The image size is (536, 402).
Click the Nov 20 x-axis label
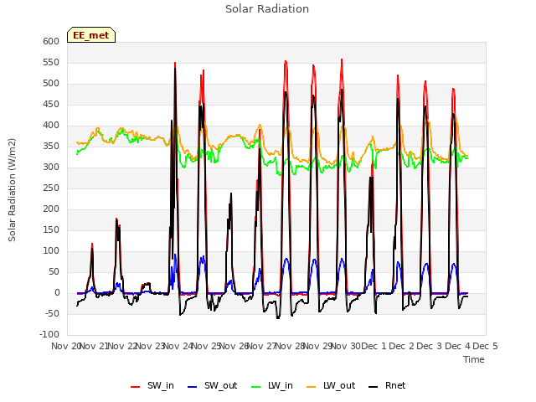(66, 346)
